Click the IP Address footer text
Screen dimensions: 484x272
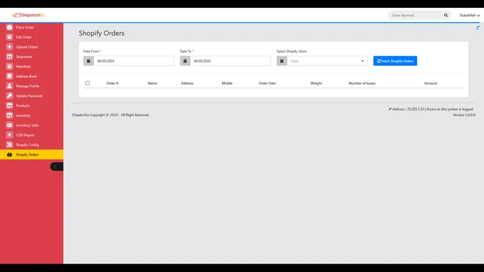click(x=431, y=109)
